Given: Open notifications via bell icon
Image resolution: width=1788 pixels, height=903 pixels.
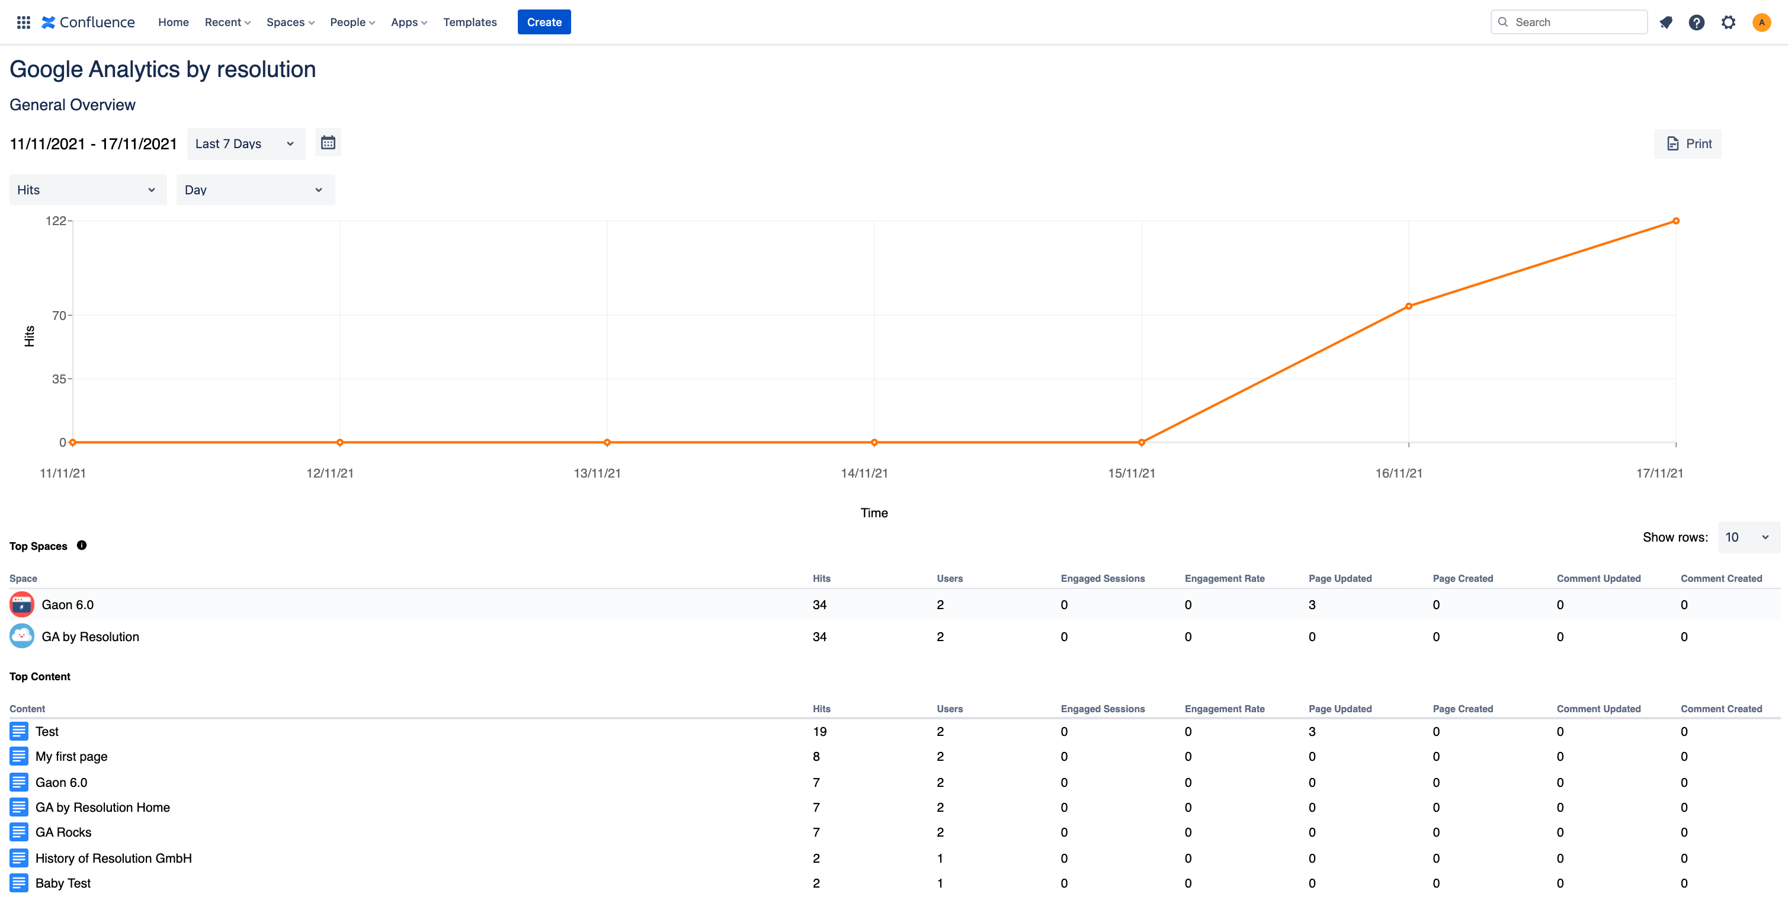Looking at the screenshot, I should (1667, 21).
